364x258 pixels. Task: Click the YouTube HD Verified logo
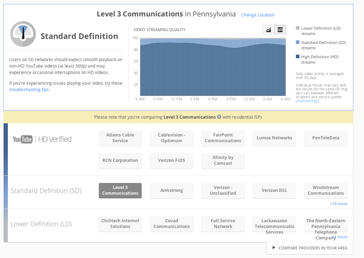point(42,139)
